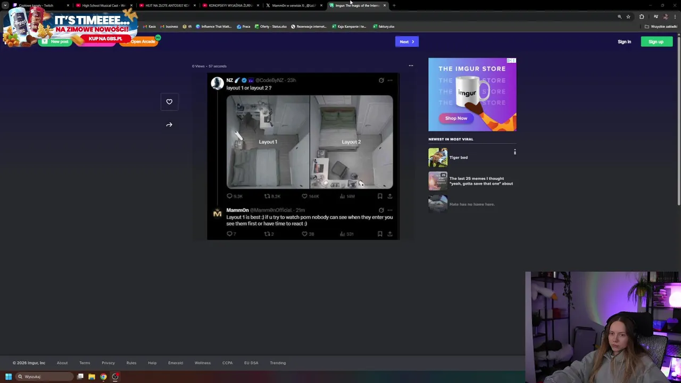
Task: Open the Privacy footer link
Action: click(x=108, y=363)
